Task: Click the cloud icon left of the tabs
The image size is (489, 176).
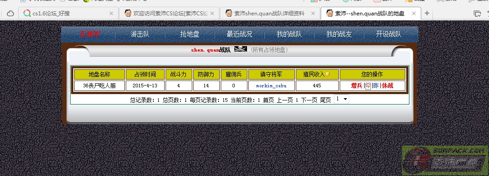Action: 10,14
